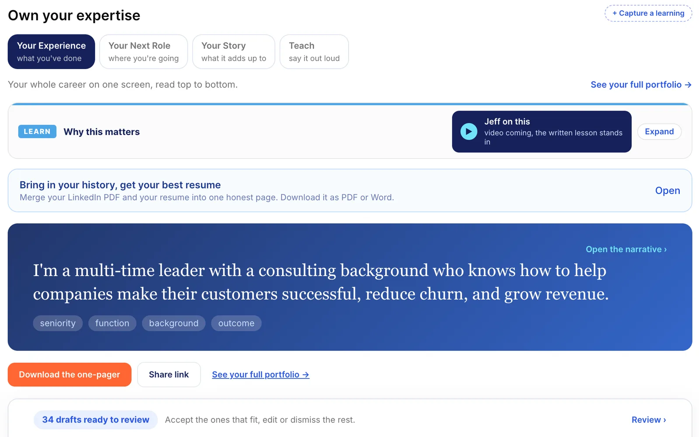
Task: Open See your full portfolio link at top
Action: [x=641, y=85]
